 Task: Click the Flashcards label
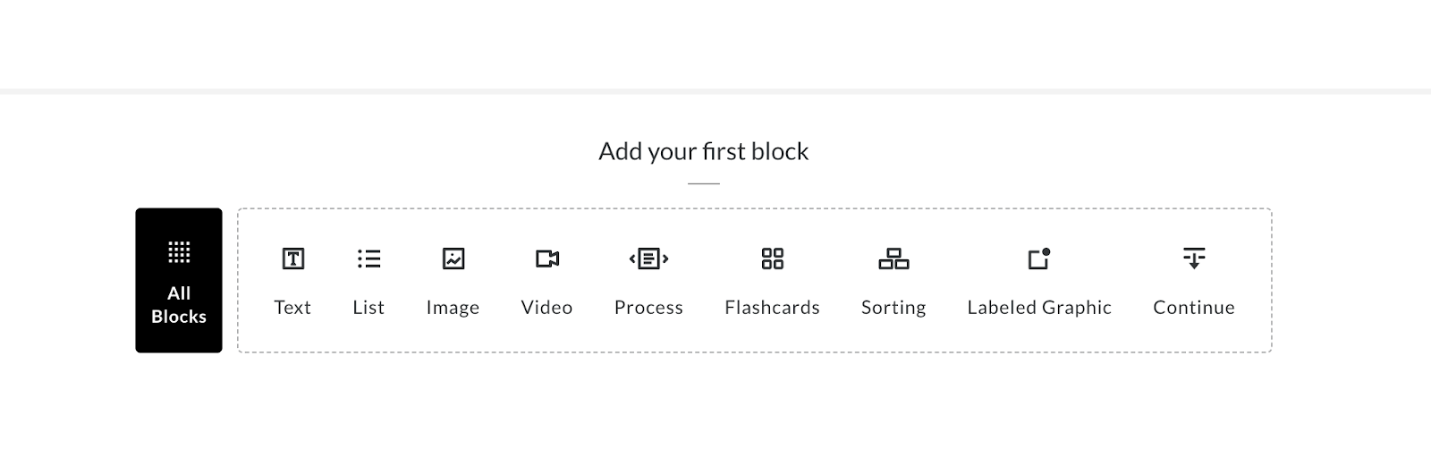pos(772,308)
